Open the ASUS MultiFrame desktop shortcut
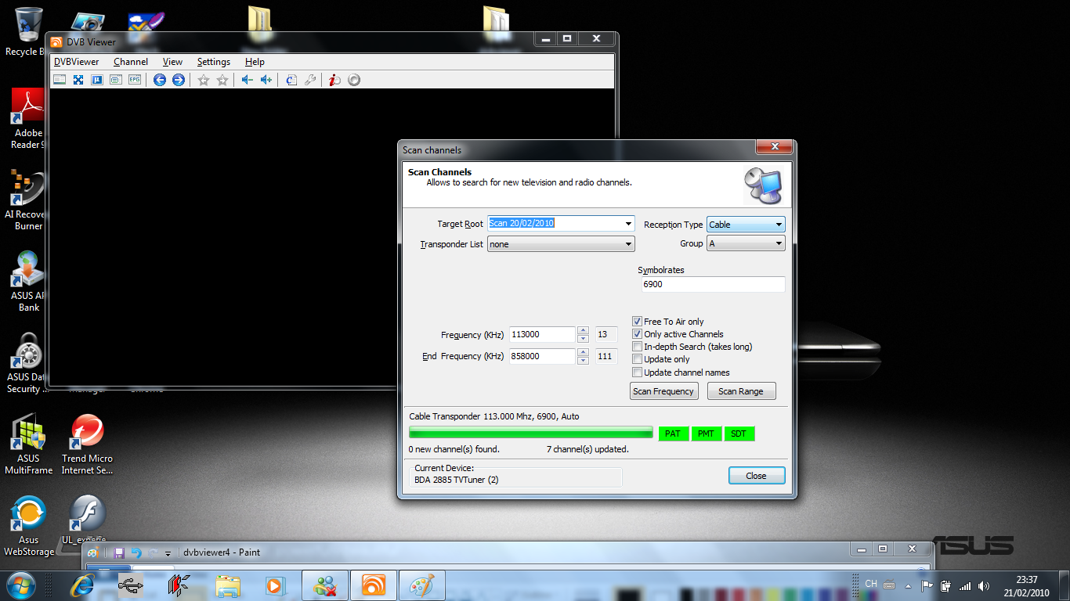This screenshot has width=1070, height=601. pyautogui.click(x=28, y=444)
